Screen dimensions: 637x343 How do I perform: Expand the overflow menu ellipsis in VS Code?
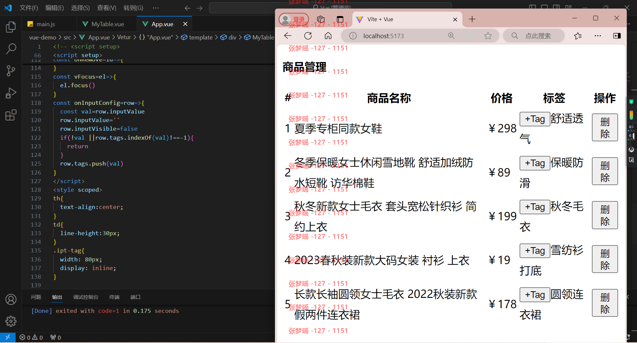tap(156, 8)
